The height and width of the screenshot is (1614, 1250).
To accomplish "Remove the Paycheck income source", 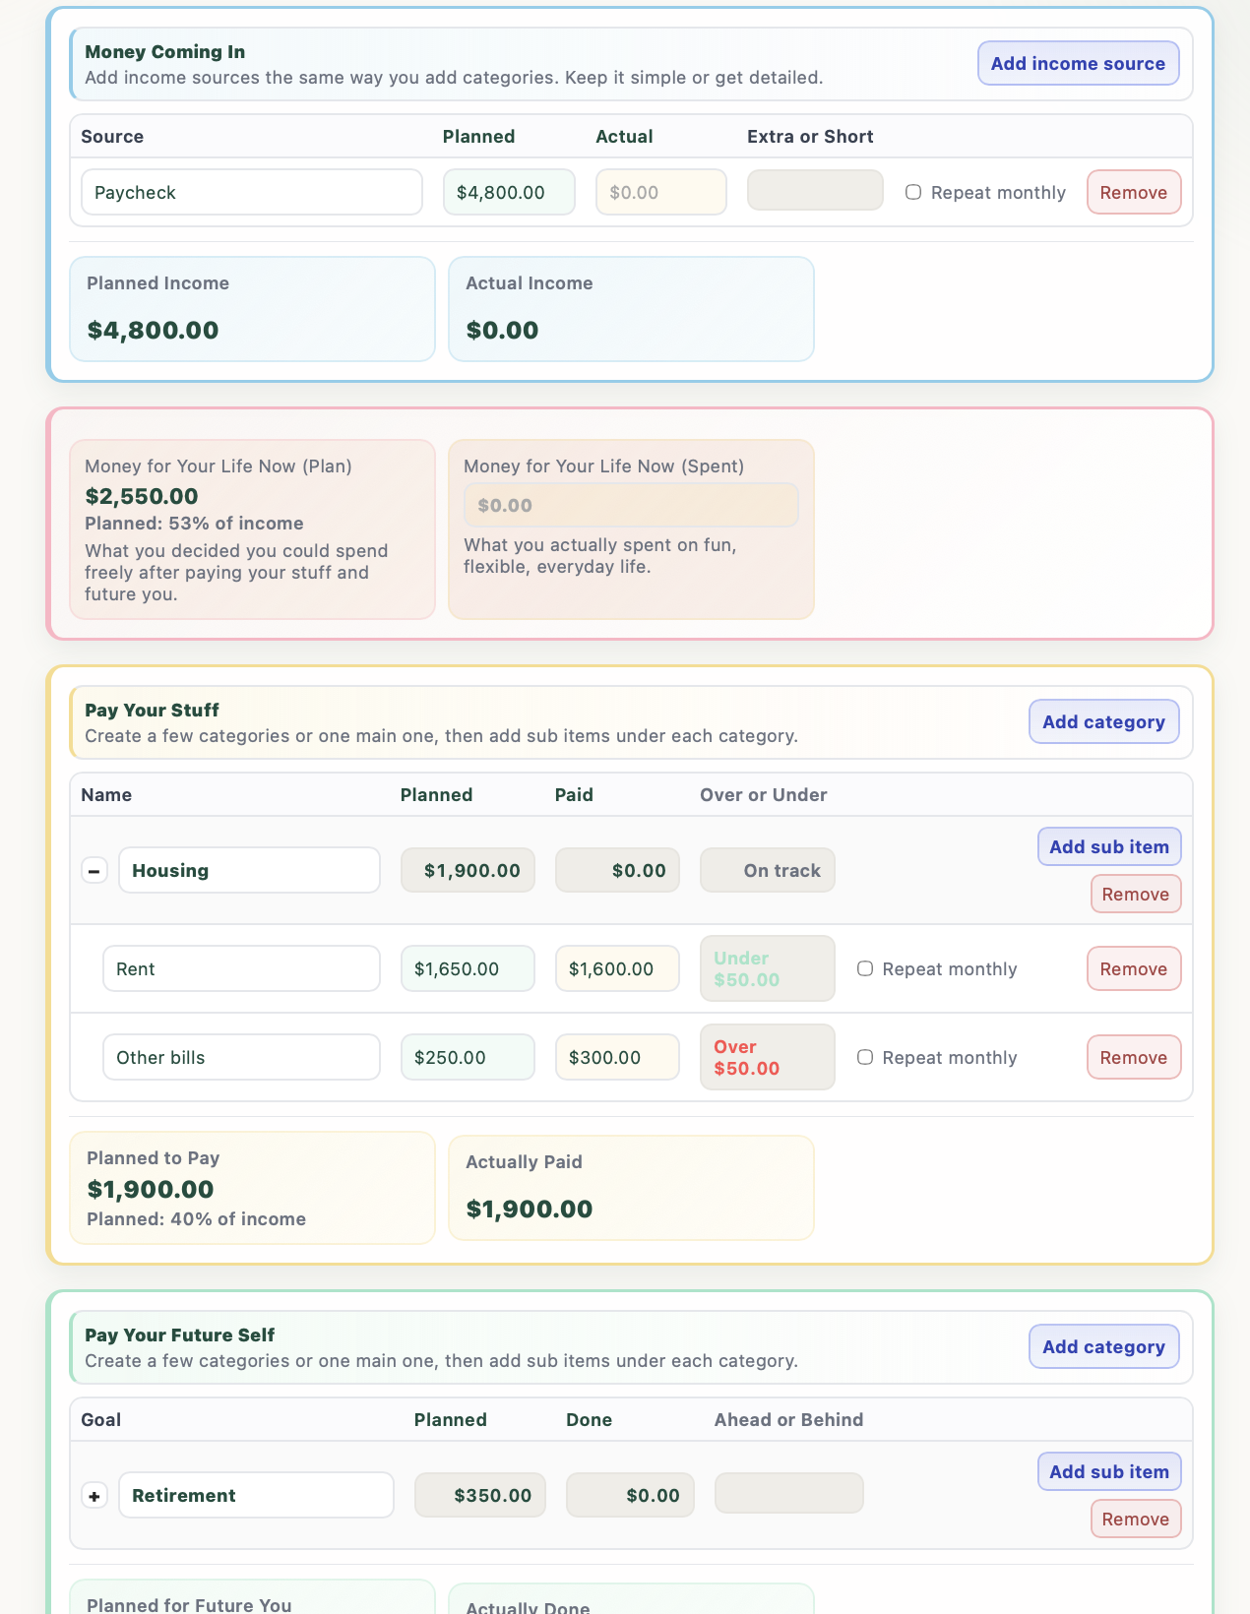I will (1134, 192).
